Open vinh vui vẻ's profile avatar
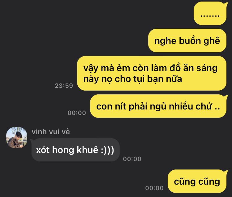Viewport: 232px width, 197px height. [17, 138]
